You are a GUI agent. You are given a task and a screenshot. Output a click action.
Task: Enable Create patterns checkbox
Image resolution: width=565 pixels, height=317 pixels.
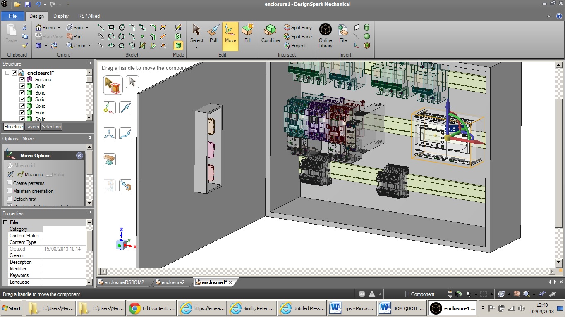[x=10, y=183]
